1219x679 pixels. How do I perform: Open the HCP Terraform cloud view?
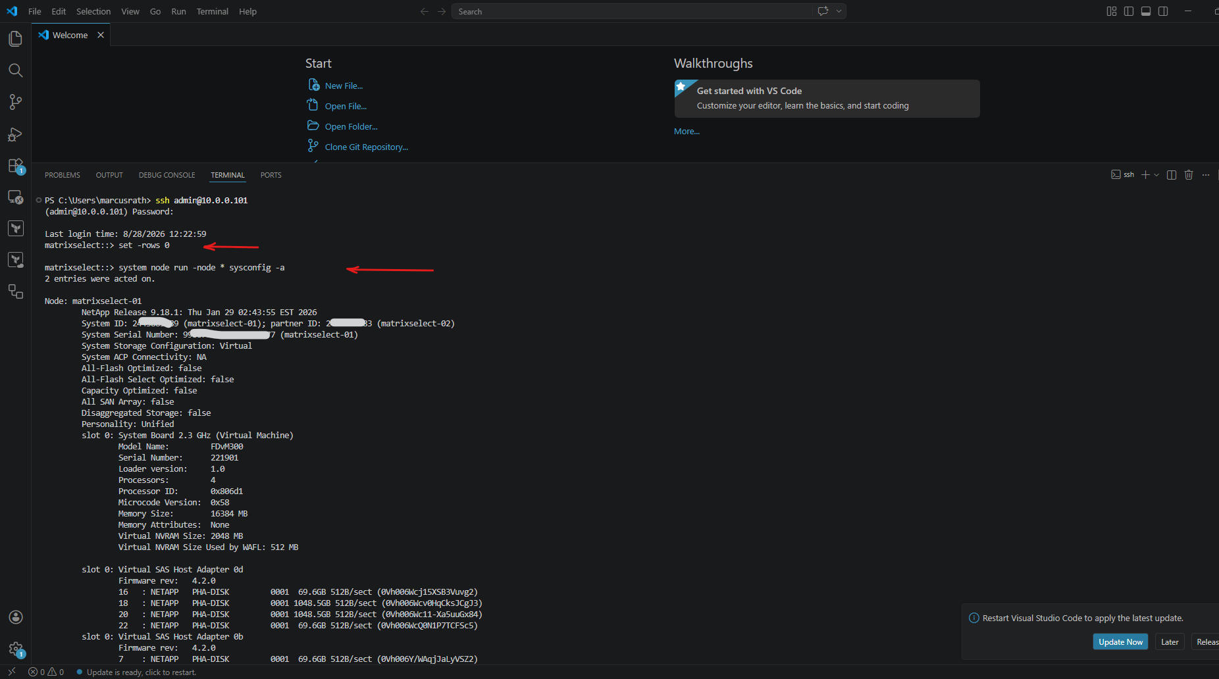click(15, 260)
